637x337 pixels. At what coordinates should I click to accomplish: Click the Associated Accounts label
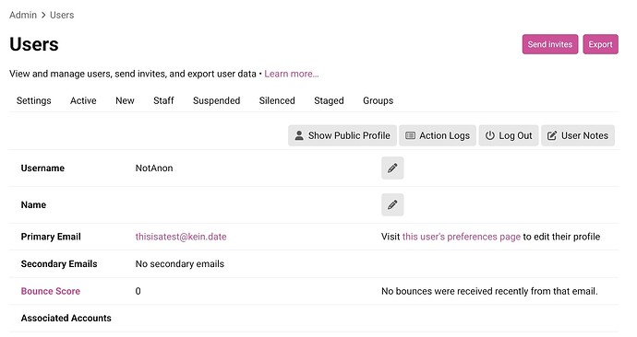[x=66, y=318]
